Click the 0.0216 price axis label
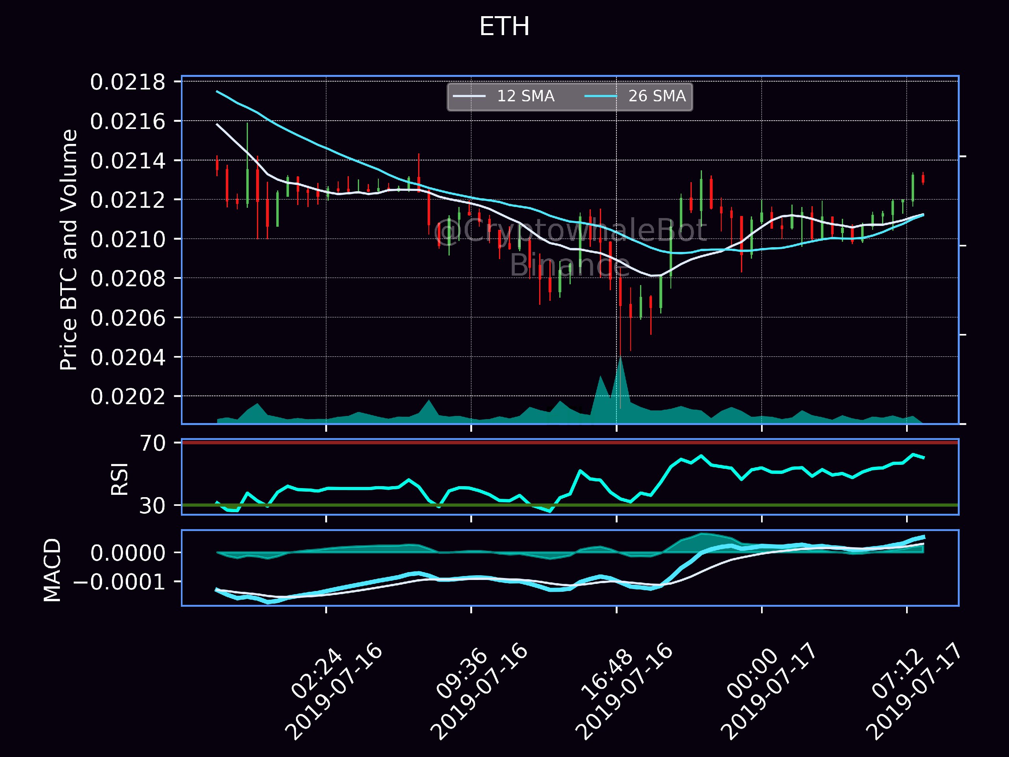The width and height of the screenshot is (1009, 757). click(x=128, y=121)
